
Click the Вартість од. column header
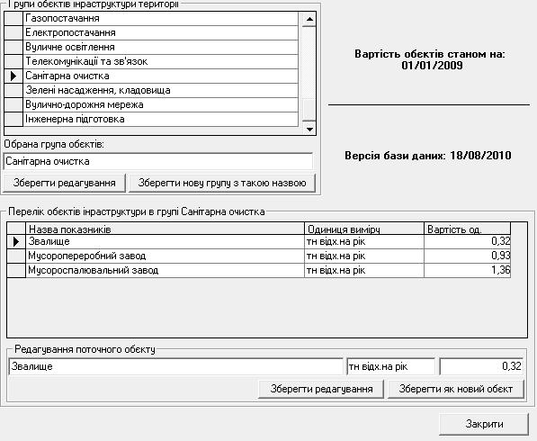(467, 229)
